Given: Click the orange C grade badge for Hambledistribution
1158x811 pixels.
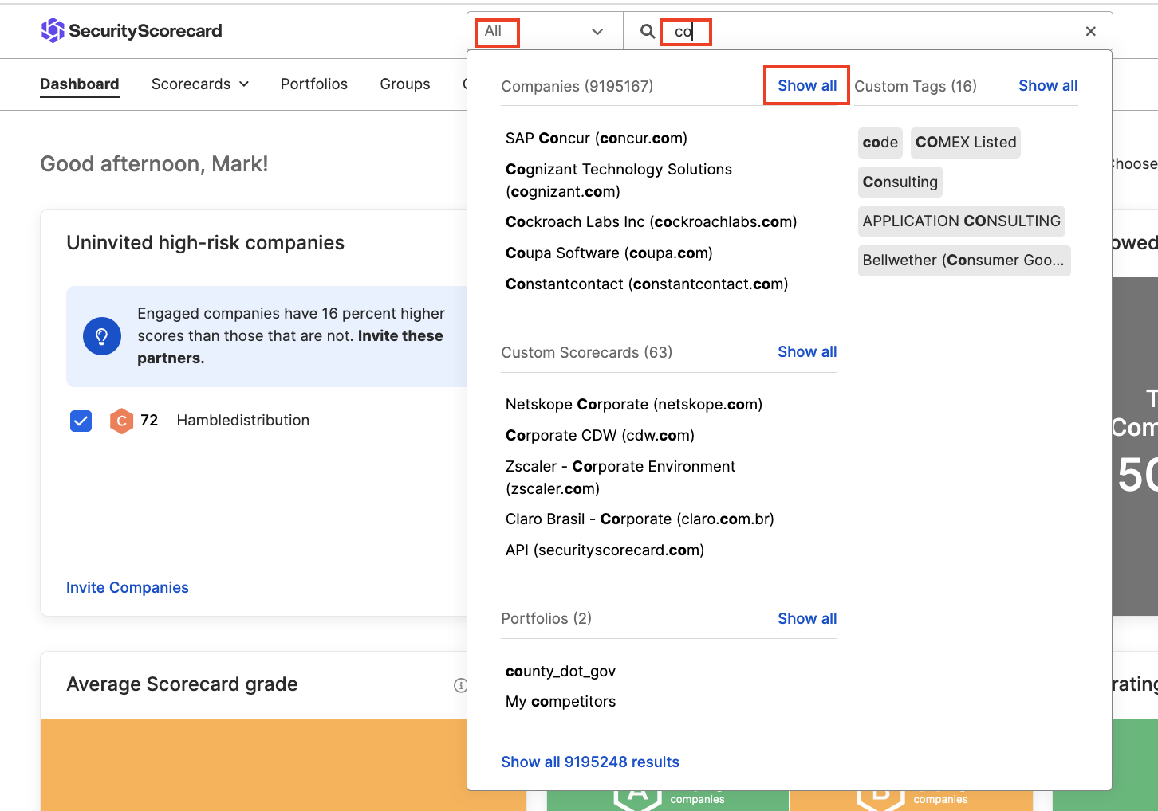Looking at the screenshot, I should [x=121, y=421].
